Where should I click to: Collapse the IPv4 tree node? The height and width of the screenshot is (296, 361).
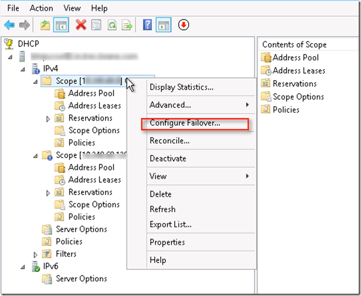point(22,69)
